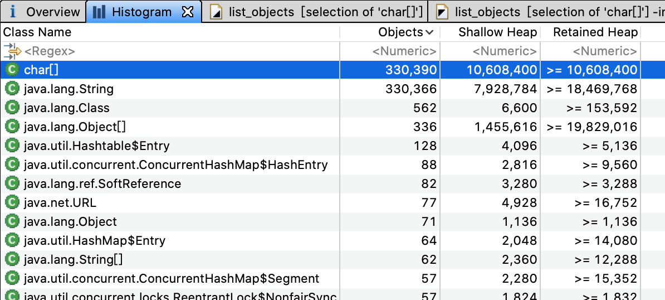Image resolution: width=665 pixels, height=300 pixels.
Task: Toggle sort order via Objects column arrow
Action: pyautogui.click(x=429, y=33)
